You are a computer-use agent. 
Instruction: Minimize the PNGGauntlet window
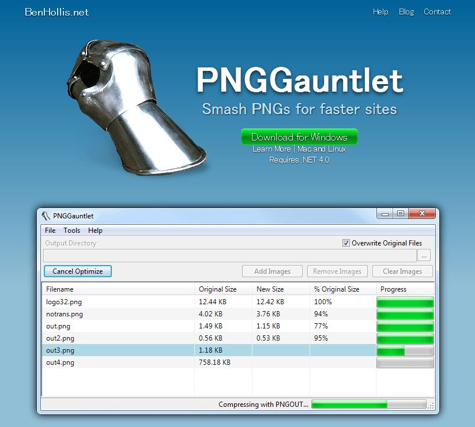[384, 213]
